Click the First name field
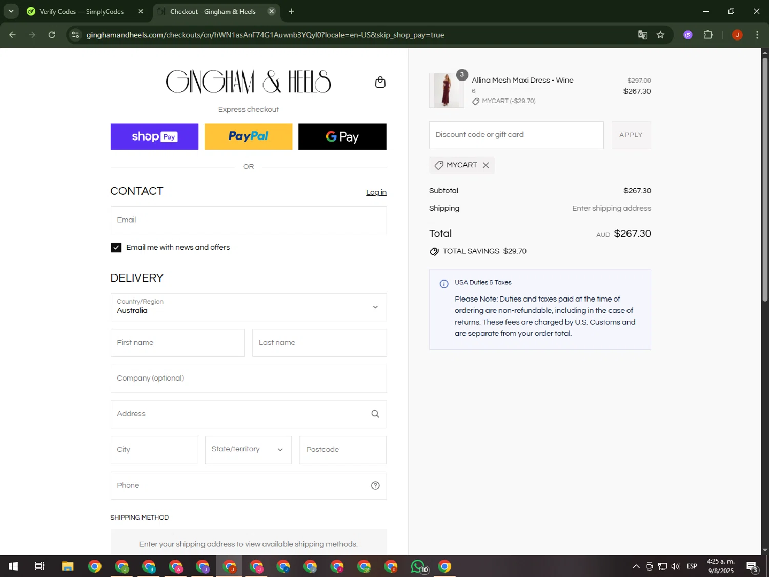 [177, 343]
